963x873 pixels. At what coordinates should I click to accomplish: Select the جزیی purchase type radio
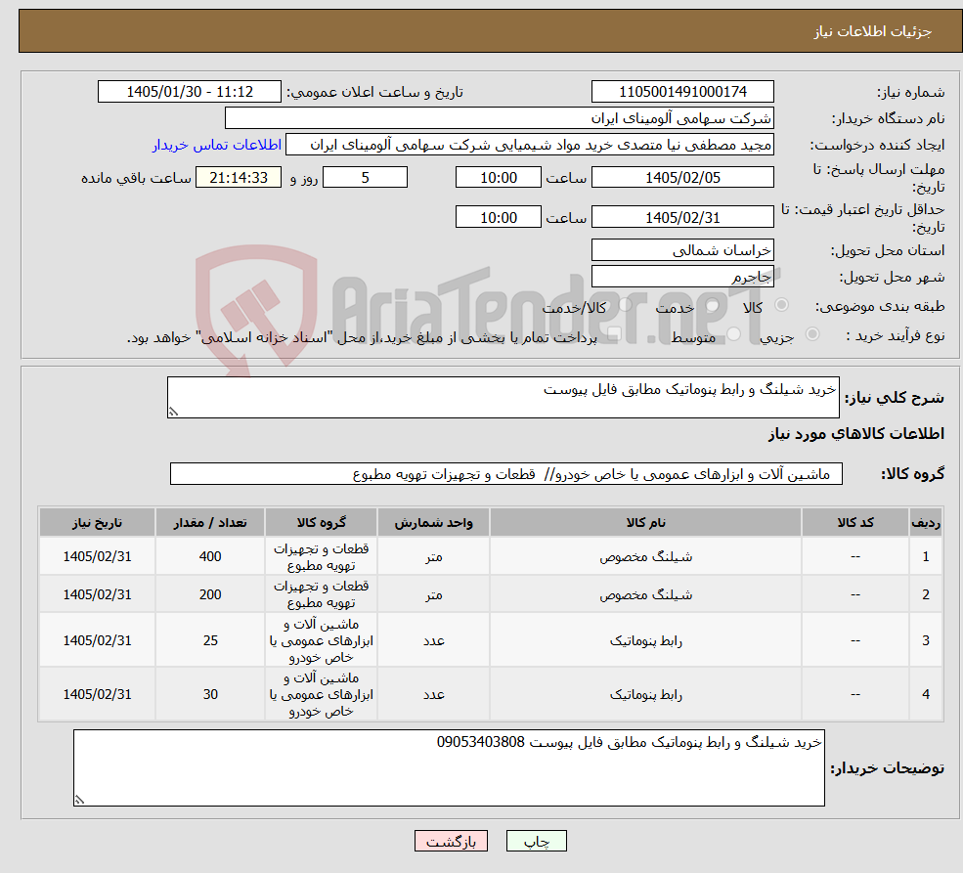click(812, 334)
